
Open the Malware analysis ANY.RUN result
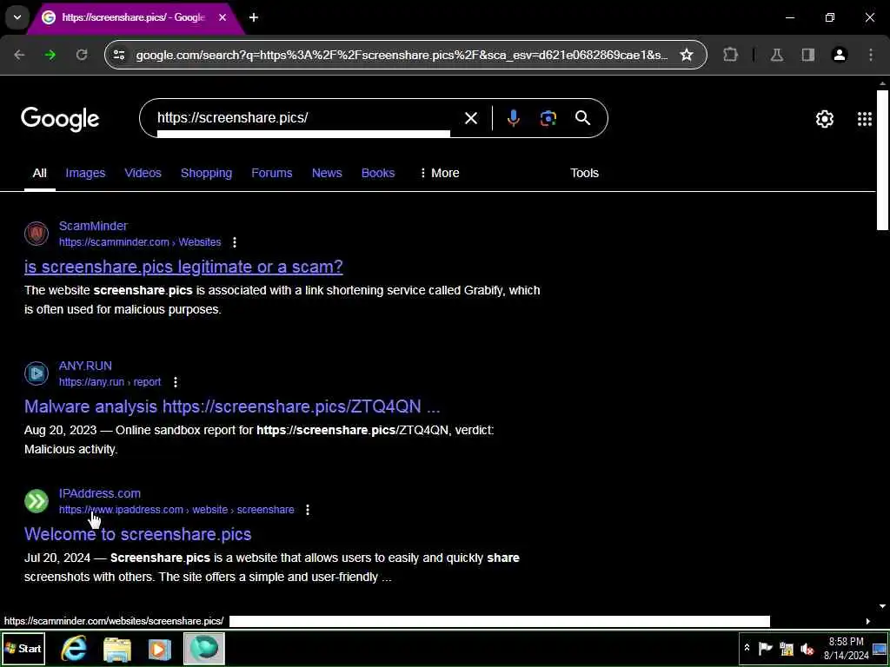point(232,406)
